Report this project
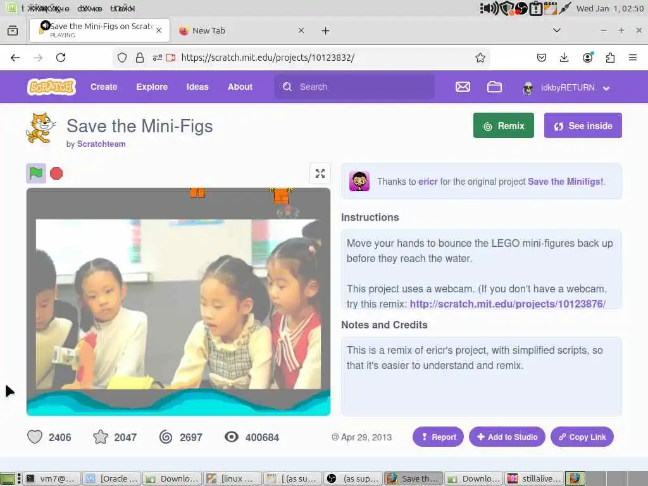This screenshot has height=486, width=648. tap(438, 437)
